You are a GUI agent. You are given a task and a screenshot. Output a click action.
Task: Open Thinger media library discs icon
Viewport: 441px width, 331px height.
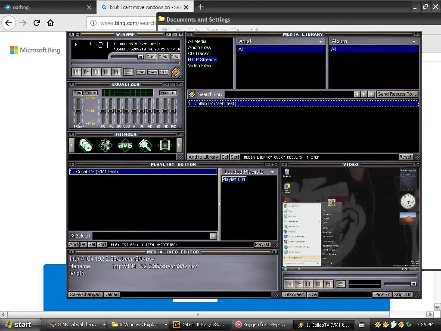click(86, 145)
